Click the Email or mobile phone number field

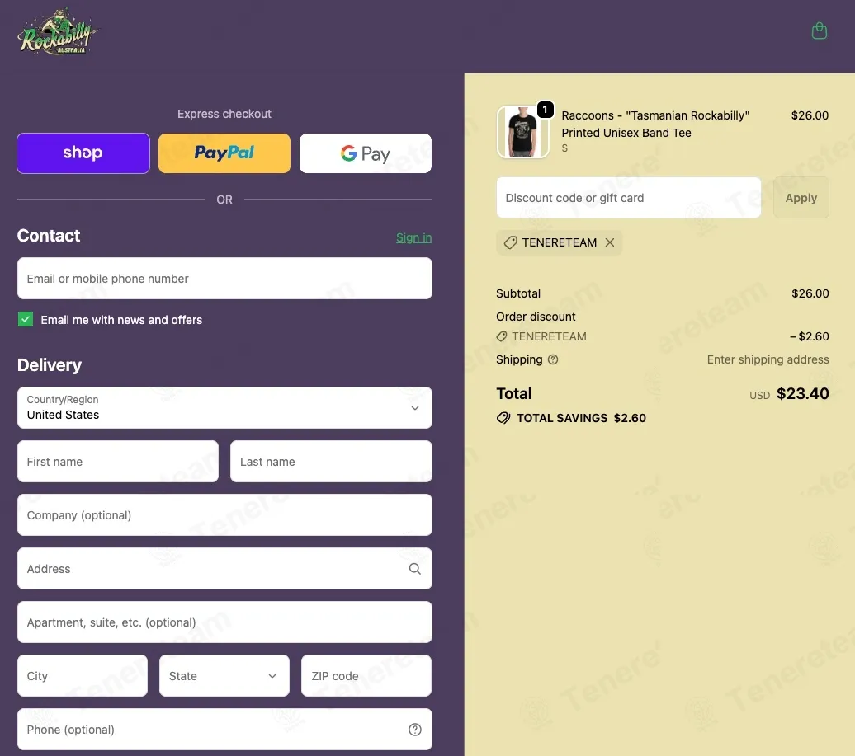click(224, 279)
